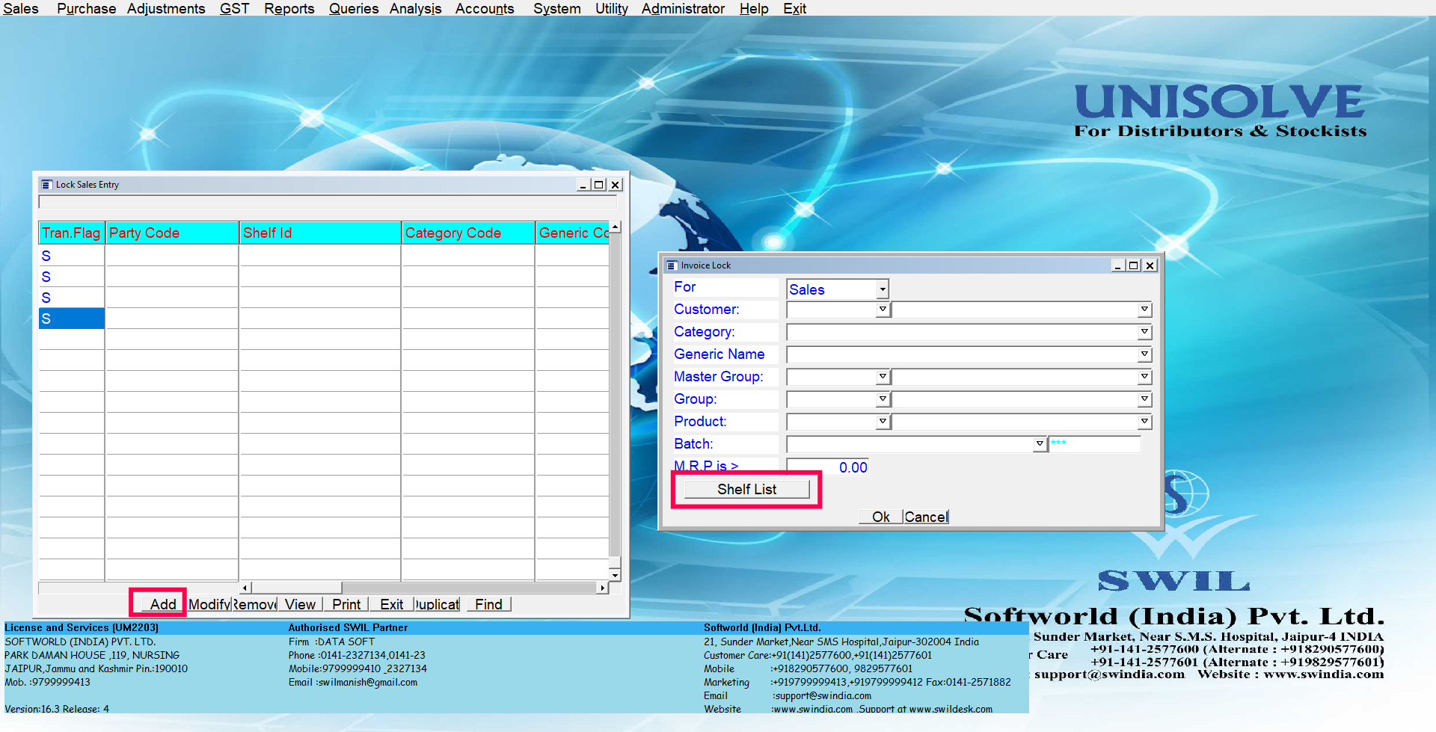Image resolution: width=1436 pixels, height=732 pixels.
Task: Open the Generic Name dropdown
Action: (1144, 354)
